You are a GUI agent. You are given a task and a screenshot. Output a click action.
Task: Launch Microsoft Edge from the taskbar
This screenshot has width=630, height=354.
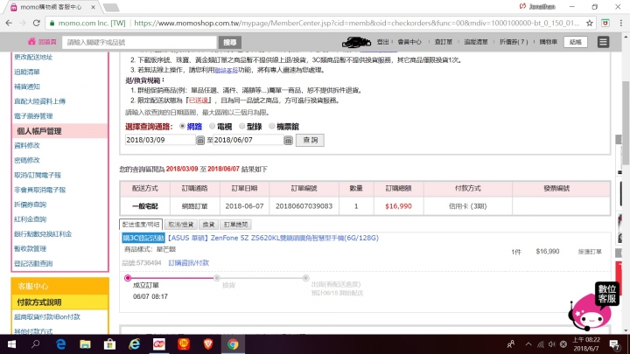pos(60,344)
